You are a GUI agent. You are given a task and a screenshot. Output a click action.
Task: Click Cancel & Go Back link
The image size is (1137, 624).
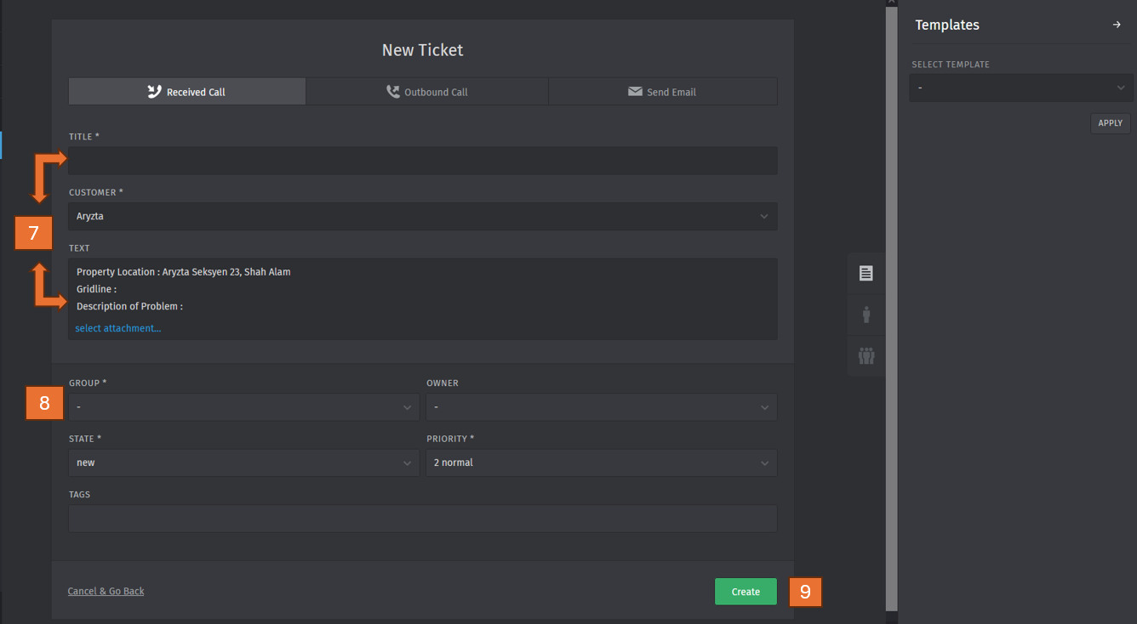pyautogui.click(x=106, y=591)
